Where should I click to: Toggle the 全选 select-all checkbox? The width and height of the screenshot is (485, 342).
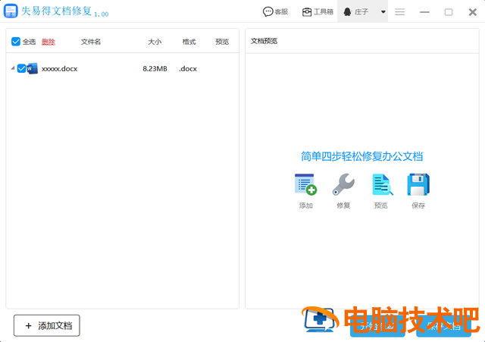[x=16, y=42]
